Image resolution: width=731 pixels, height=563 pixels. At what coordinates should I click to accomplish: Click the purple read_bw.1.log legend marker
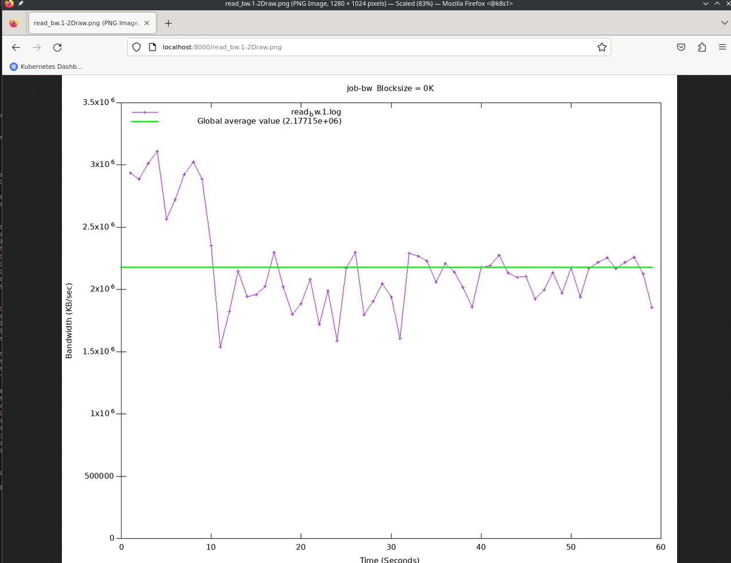[144, 112]
